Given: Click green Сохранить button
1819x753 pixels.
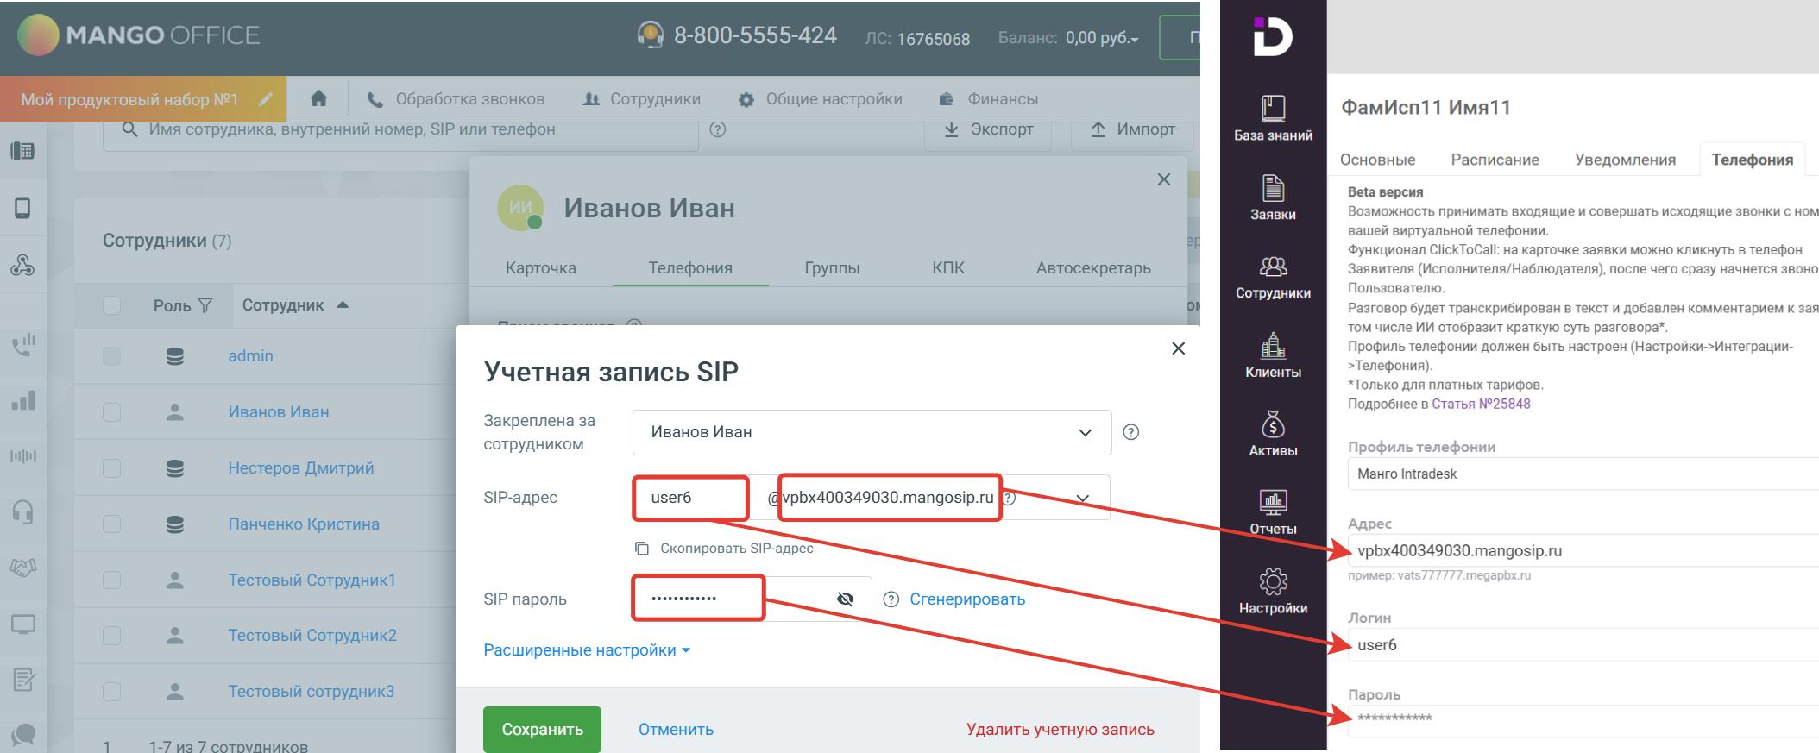Looking at the screenshot, I should 542,729.
